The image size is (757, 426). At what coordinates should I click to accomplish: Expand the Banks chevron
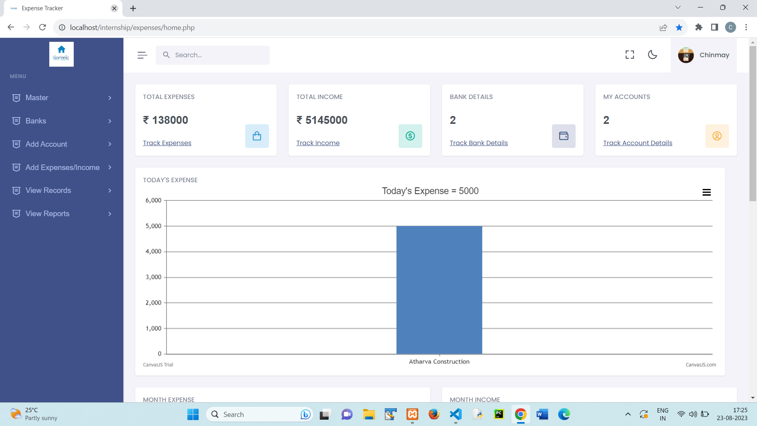[x=110, y=121]
